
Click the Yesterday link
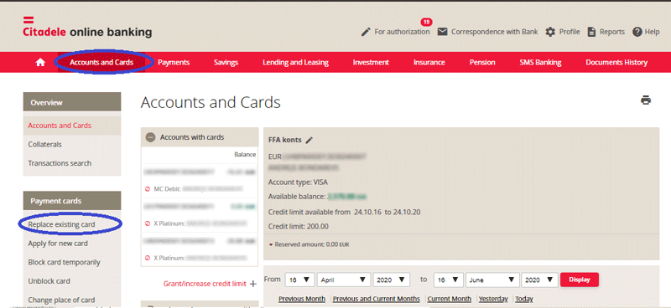pyautogui.click(x=493, y=299)
